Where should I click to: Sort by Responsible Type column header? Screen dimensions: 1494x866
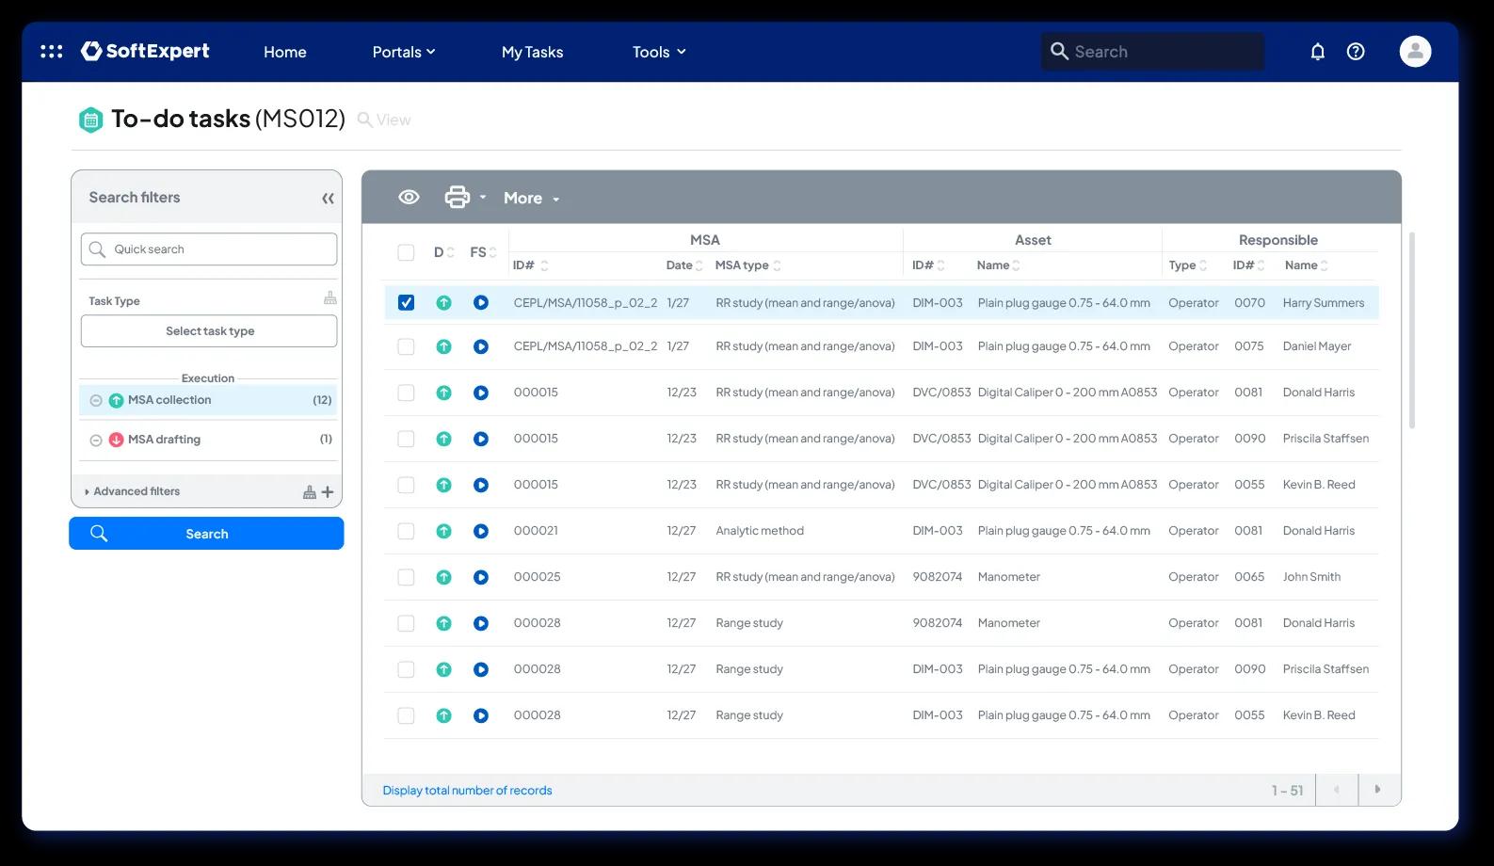pos(1187,265)
